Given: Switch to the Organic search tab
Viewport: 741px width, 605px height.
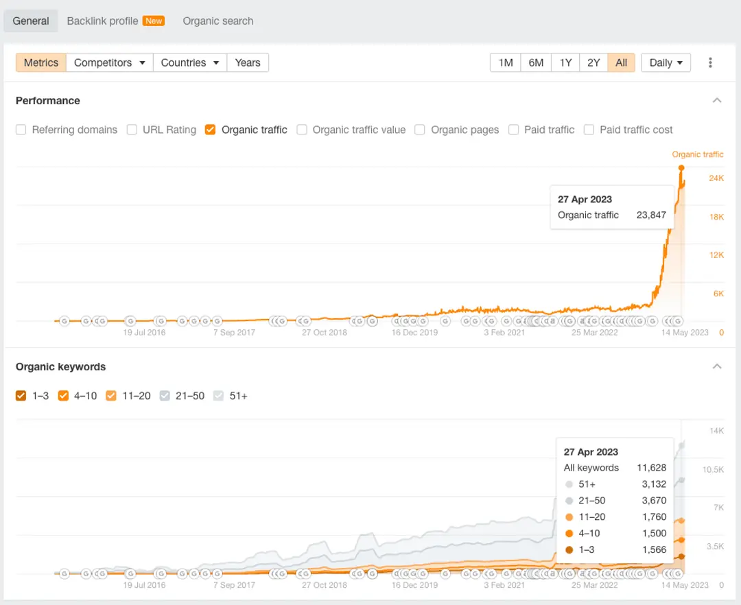Looking at the screenshot, I should coord(217,21).
